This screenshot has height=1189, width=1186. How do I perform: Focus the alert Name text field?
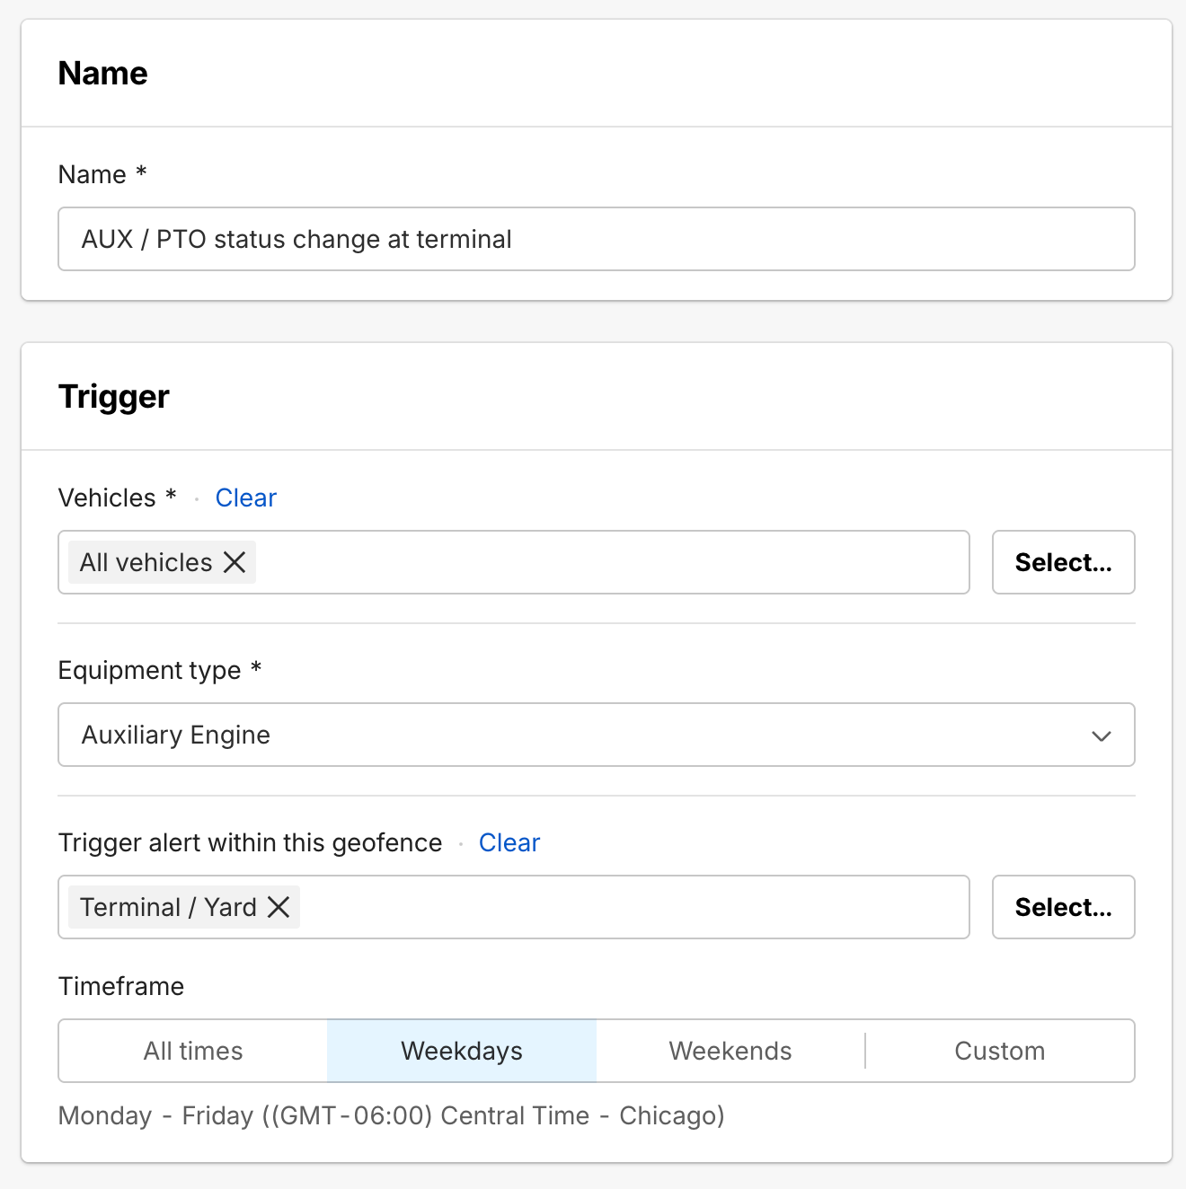pyautogui.click(x=596, y=239)
